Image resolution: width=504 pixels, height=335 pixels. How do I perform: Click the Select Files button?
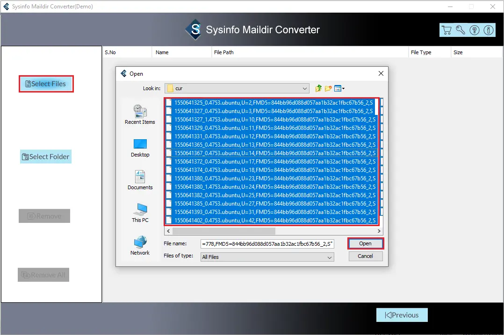[x=46, y=84]
